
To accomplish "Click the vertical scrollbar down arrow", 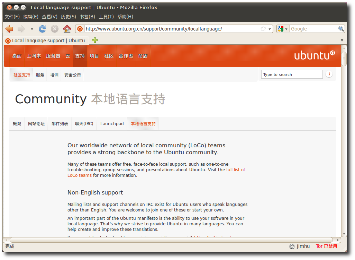I will [x=344, y=234].
